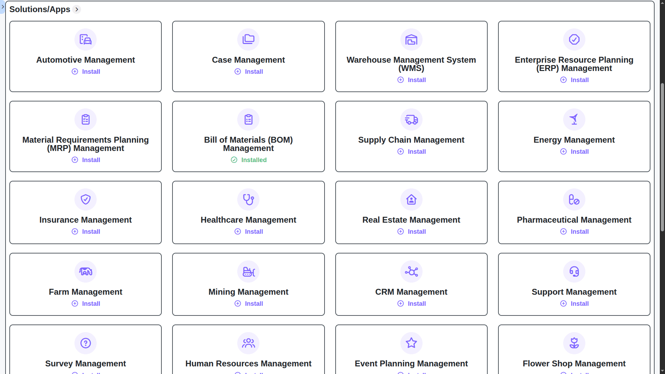Click the Flower Shop Management flower icon
The image size is (665, 374).
(x=574, y=343)
